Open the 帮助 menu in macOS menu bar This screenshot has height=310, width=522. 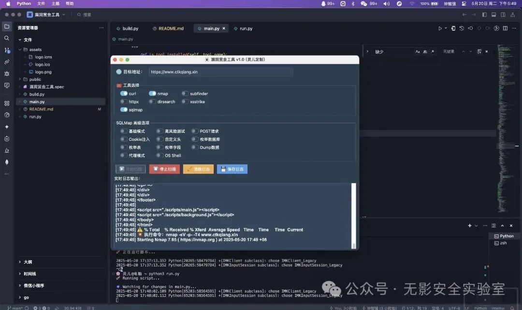70,4
